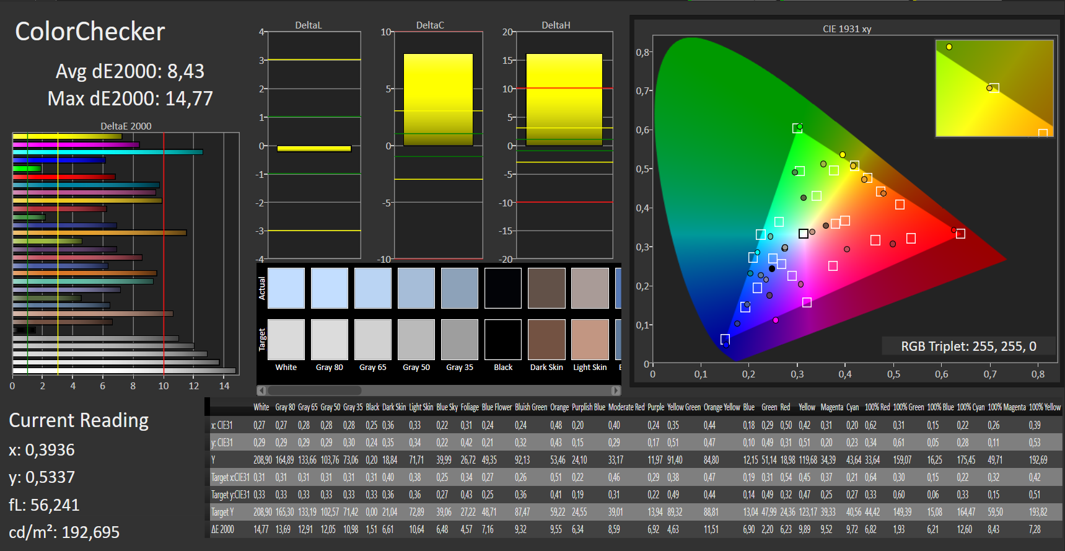
Task: Select the Target White color swatch
Action: [286, 340]
